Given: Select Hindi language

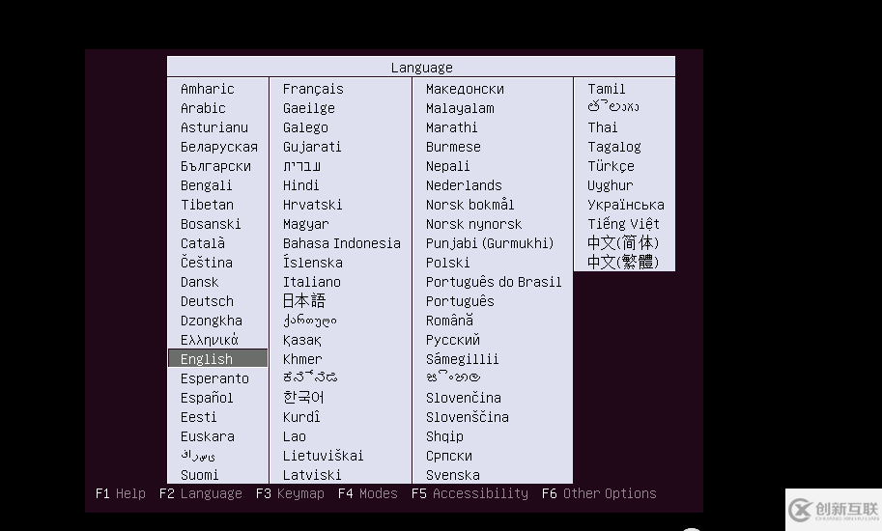Looking at the screenshot, I should 300,185.
